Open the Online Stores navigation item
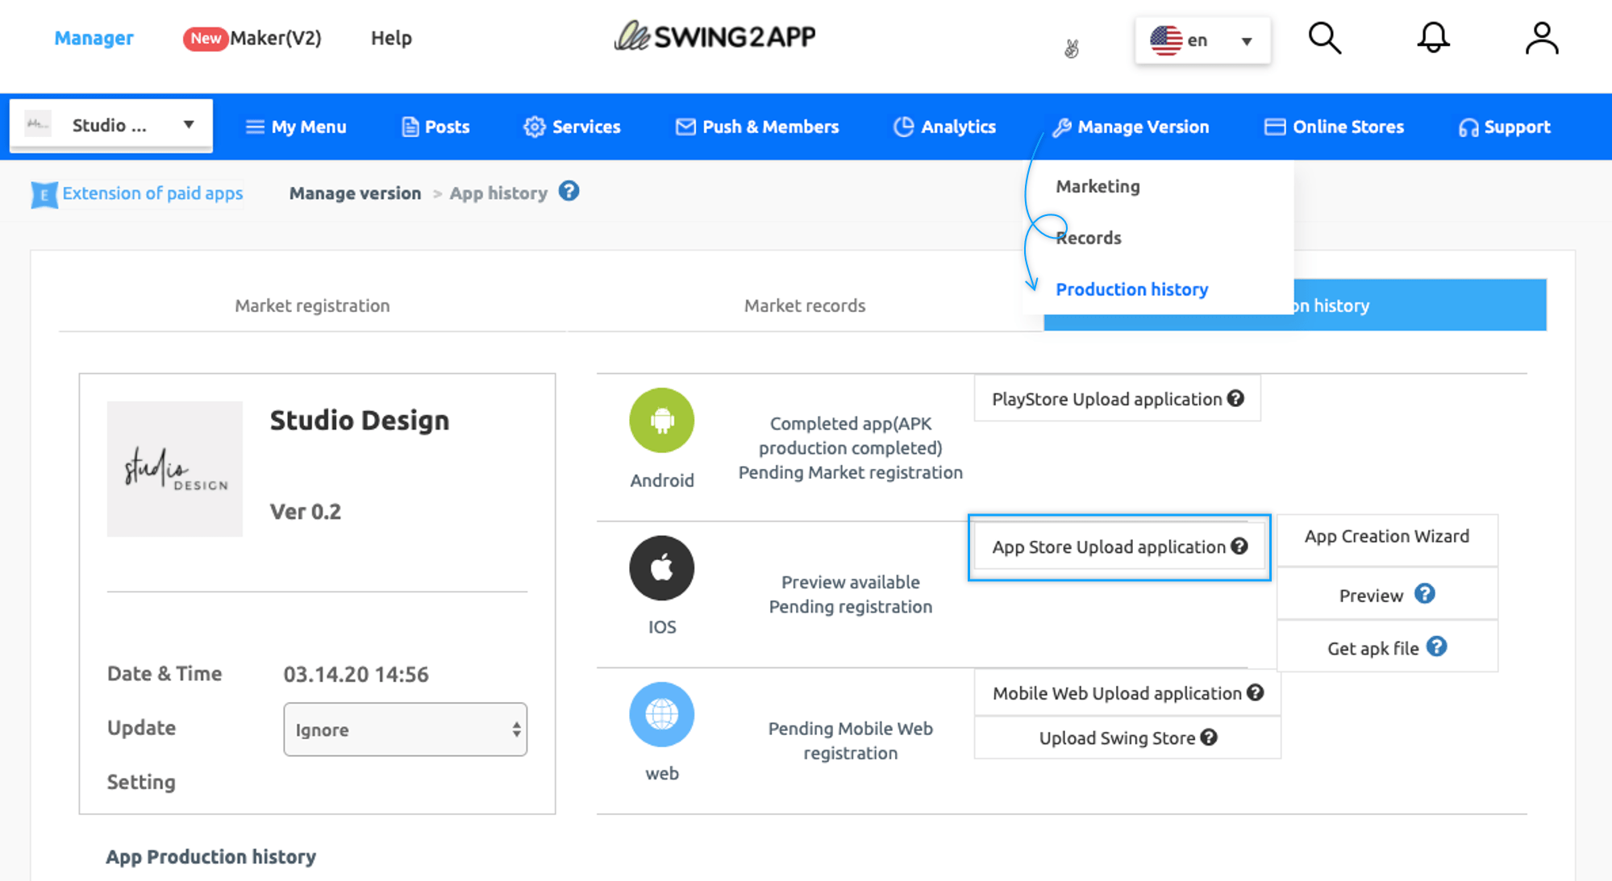The width and height of the screenshot is (1612, 881). tap(1334, 127)
